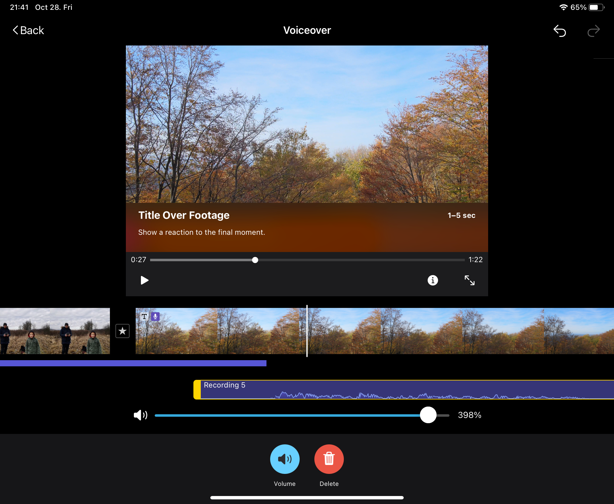Tap the Wi-Fi status icon
The width and height of the screenshot is (614, 504).
pos(563,7)
